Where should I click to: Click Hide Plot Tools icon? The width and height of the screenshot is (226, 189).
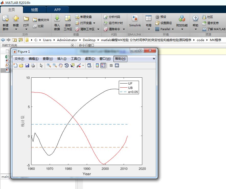point(111,65)
